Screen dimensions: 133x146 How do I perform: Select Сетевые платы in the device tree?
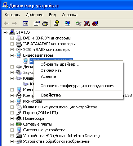click(x=37, y=124)
